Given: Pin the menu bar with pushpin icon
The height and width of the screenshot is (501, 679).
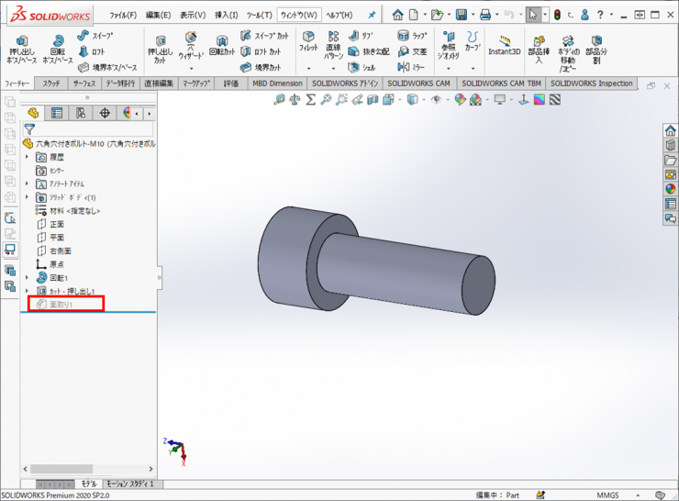Looking at the screenshot, I should [372, 15].
